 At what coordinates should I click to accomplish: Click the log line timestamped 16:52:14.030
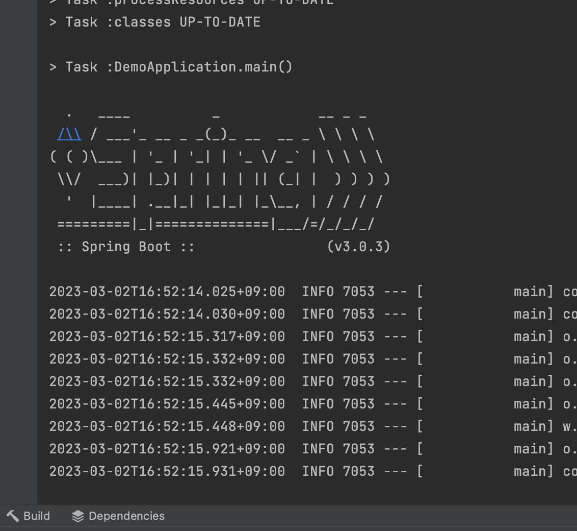[313, 315]
